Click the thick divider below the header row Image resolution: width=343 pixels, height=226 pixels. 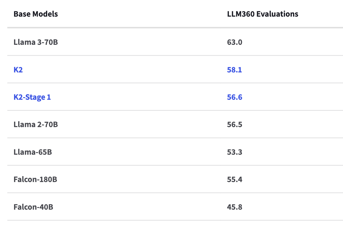175,28
